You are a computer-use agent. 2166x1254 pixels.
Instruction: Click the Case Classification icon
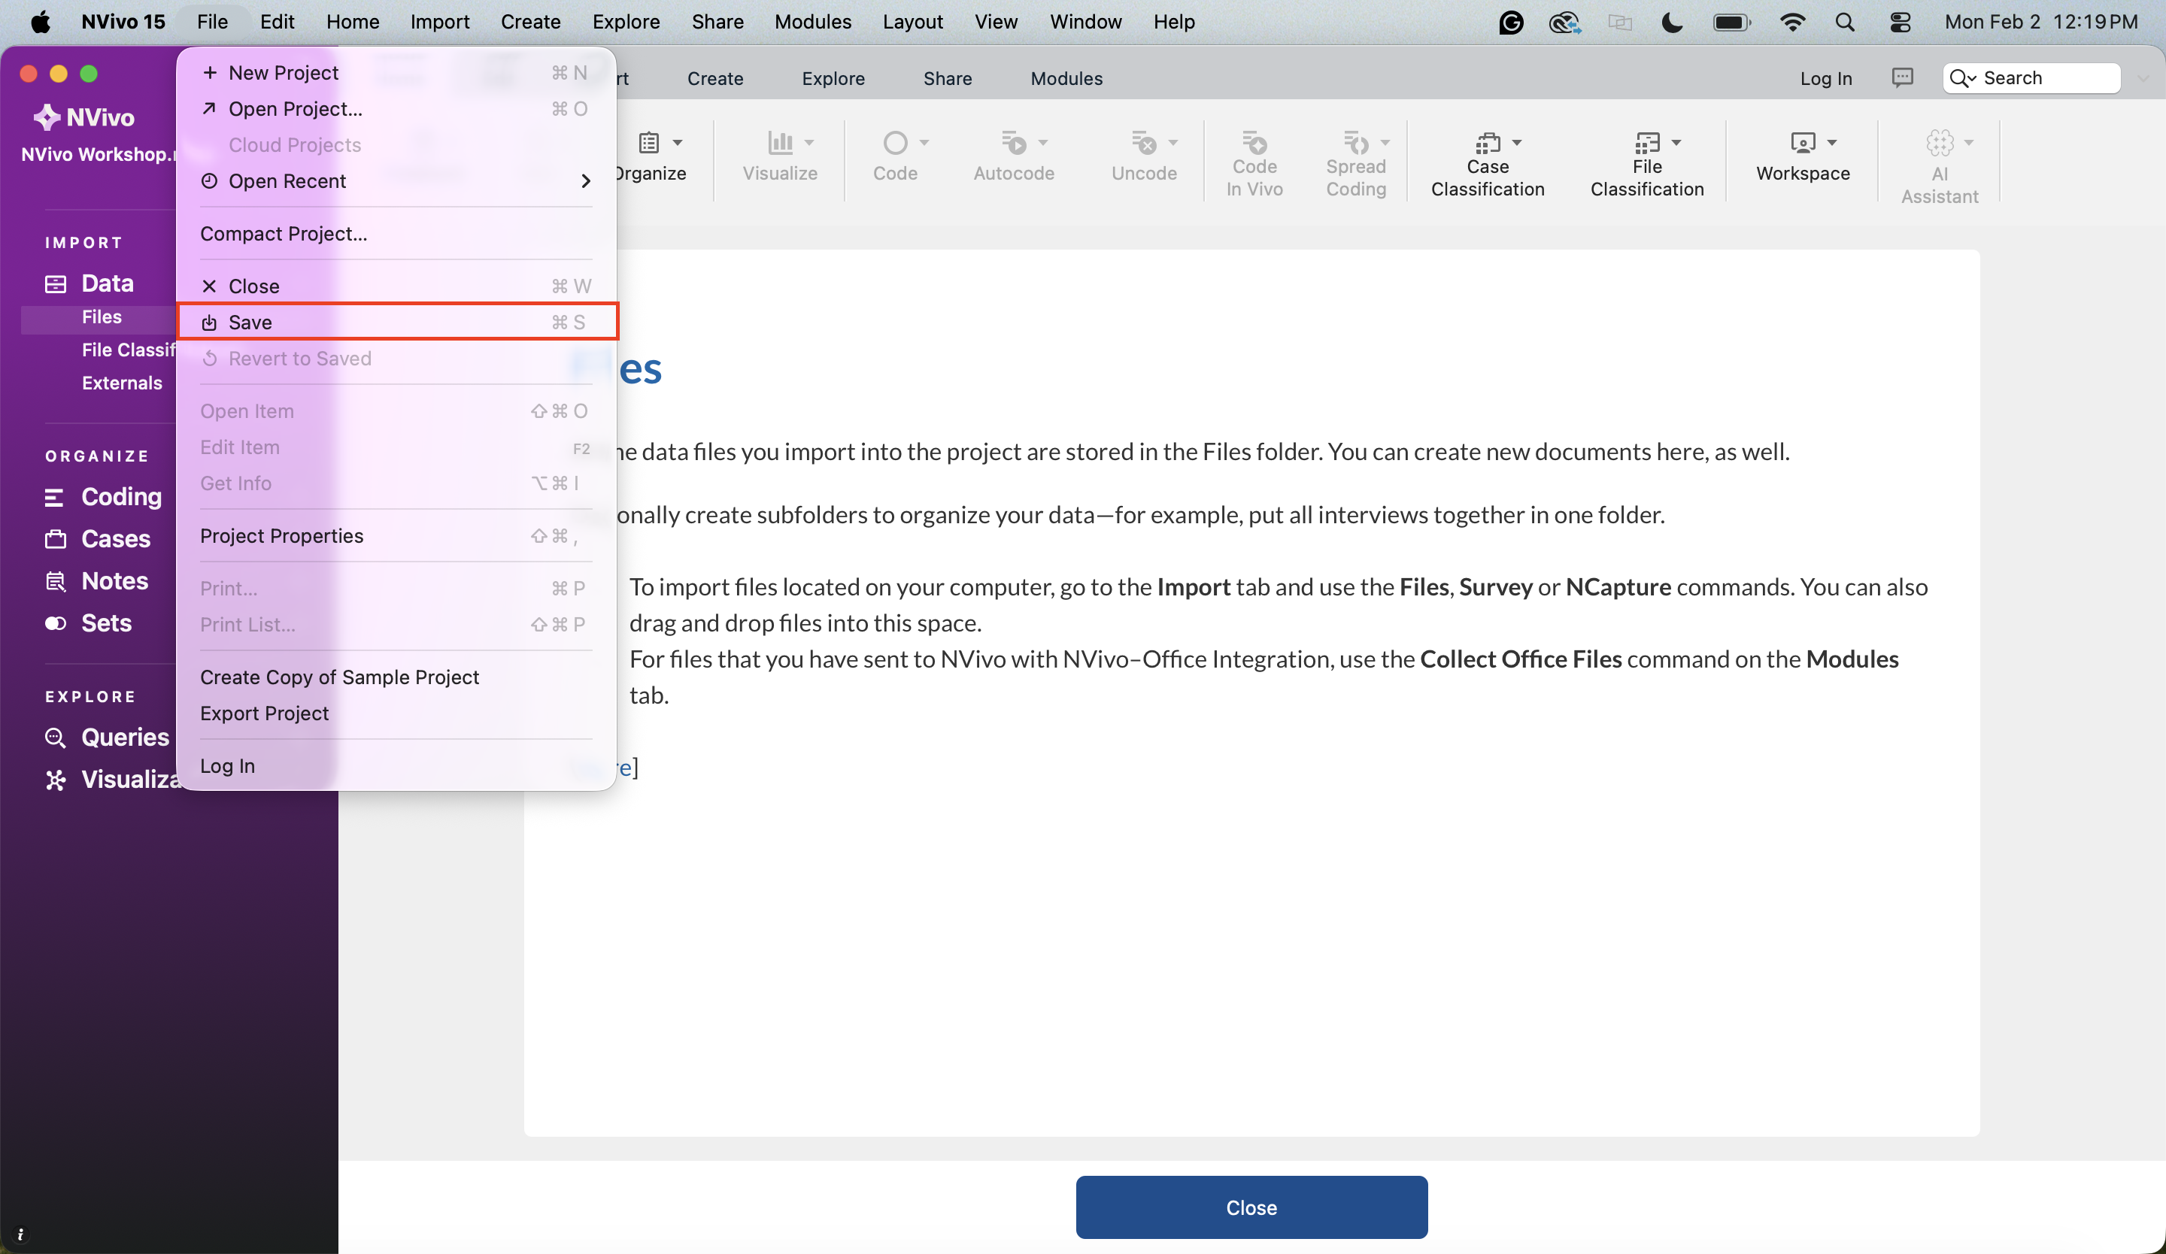[x=1487, y=143]
